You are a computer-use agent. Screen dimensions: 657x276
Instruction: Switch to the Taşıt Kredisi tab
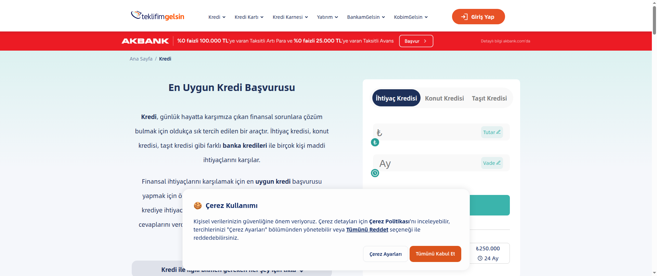pos(489,98)
